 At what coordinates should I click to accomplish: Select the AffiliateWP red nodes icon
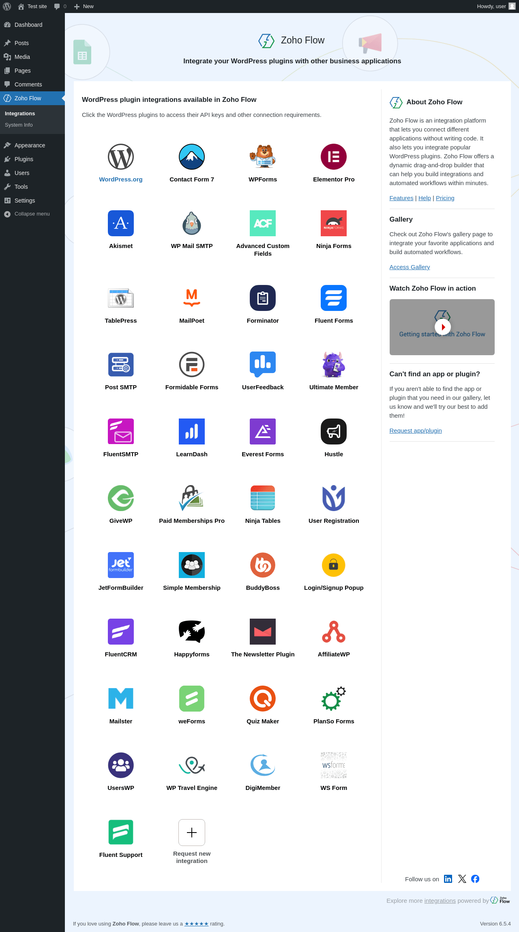334,632
